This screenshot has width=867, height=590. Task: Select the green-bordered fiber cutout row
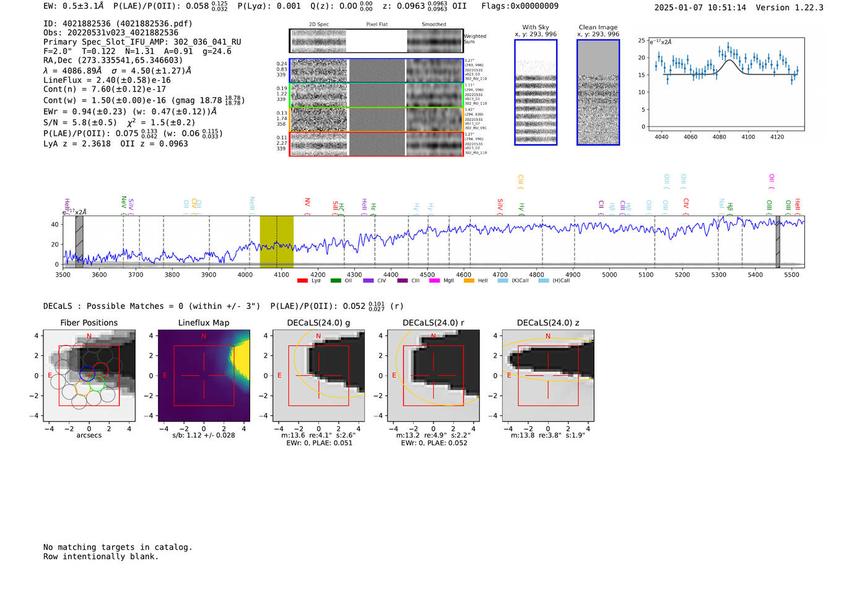(376, 95)
